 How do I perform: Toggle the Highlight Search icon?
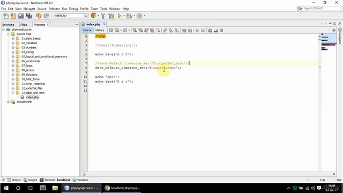click(x=152, y=31)
